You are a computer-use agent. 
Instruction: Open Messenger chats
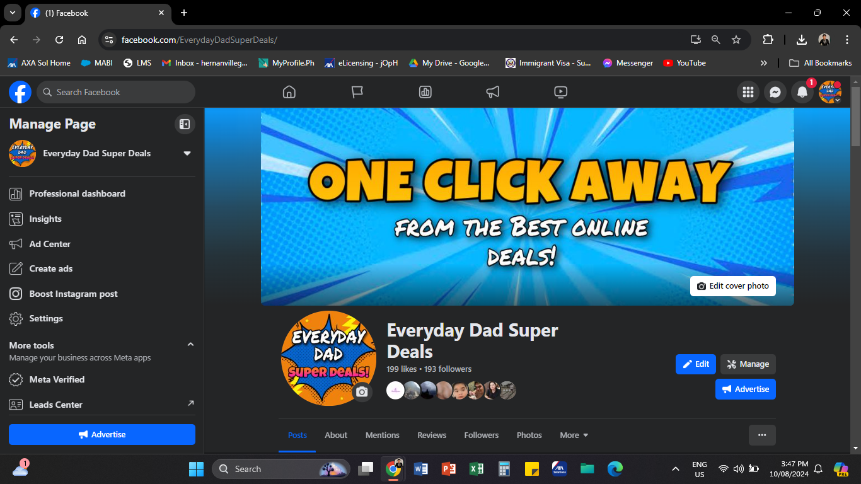coord(775,92)
